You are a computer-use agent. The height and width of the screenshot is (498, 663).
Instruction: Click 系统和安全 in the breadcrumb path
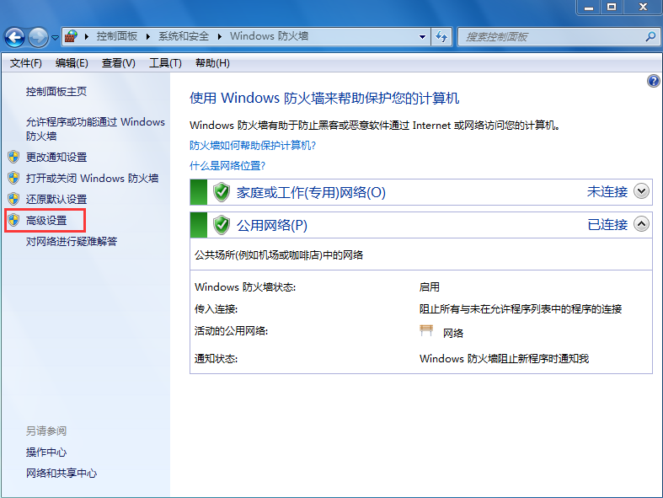(184, 37)
